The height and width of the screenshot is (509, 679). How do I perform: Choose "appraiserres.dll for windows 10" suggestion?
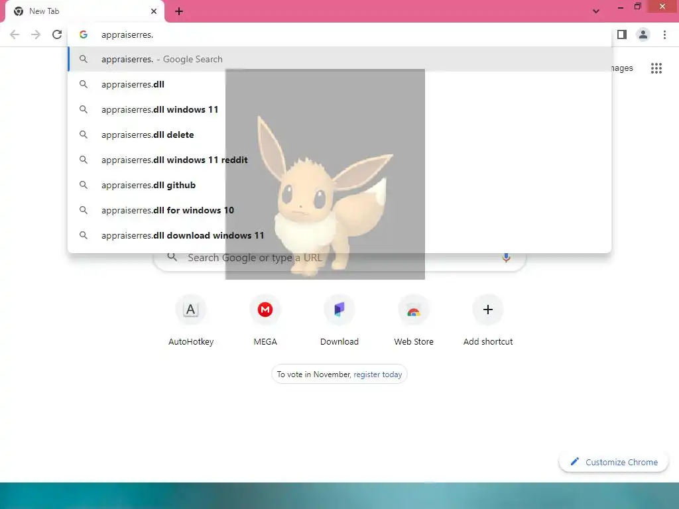[x=340, y=210]
